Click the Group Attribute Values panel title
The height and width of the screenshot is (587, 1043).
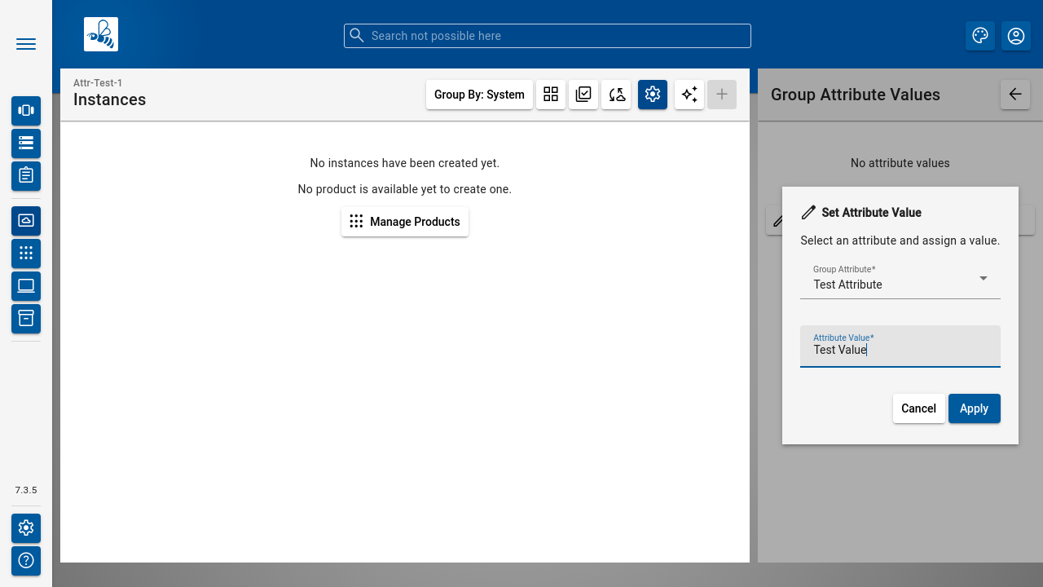tap(856, 95)
